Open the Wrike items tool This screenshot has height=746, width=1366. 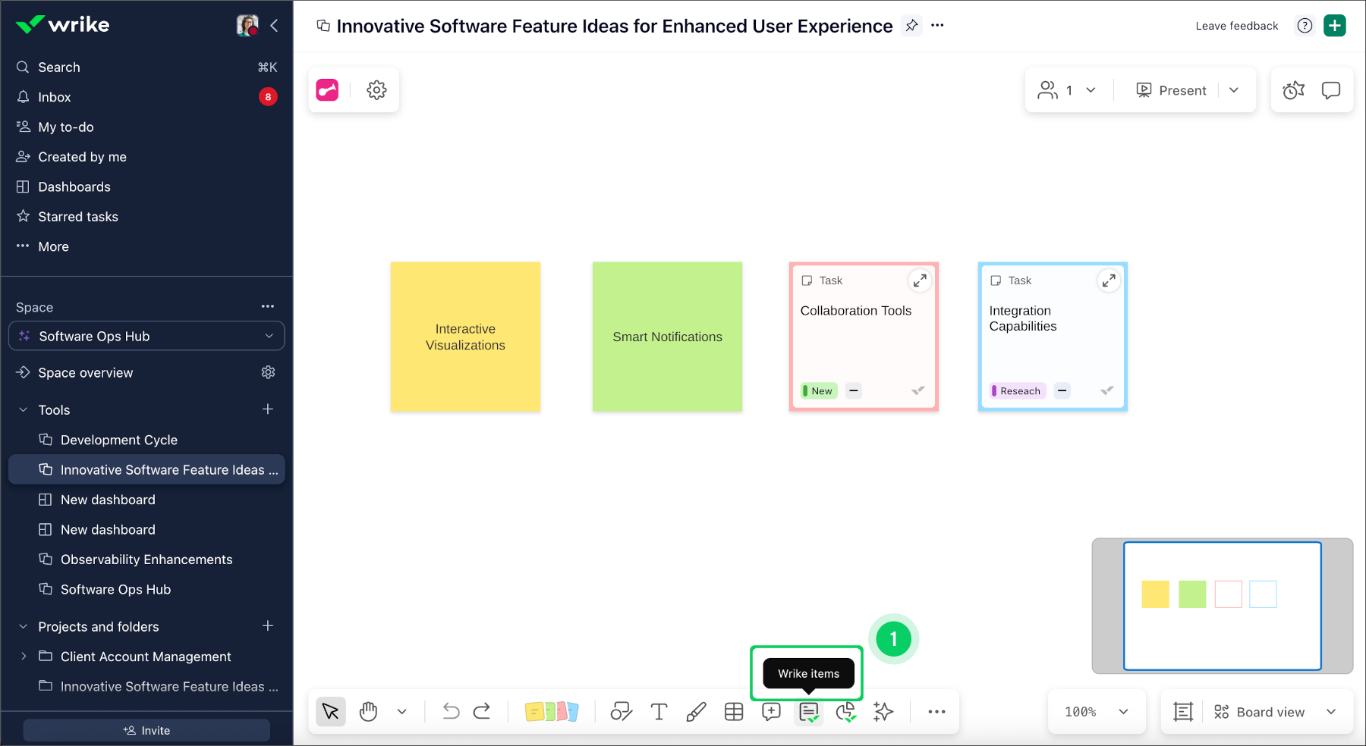coord(809,712)
